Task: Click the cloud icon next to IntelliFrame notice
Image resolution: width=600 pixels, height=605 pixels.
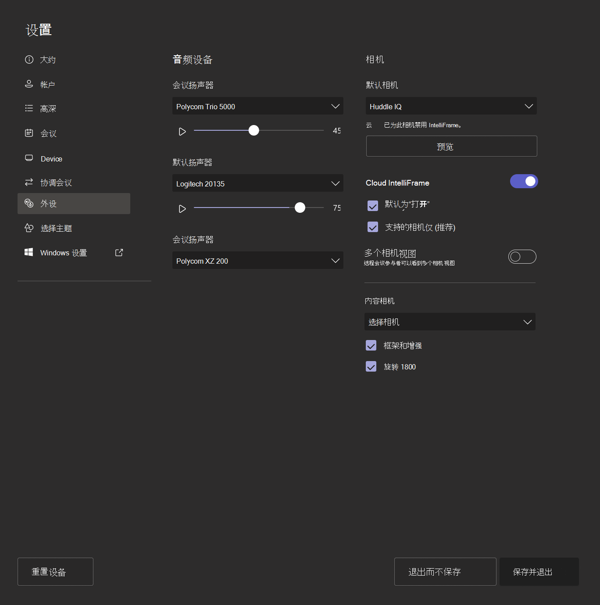Action: [369, 125]
